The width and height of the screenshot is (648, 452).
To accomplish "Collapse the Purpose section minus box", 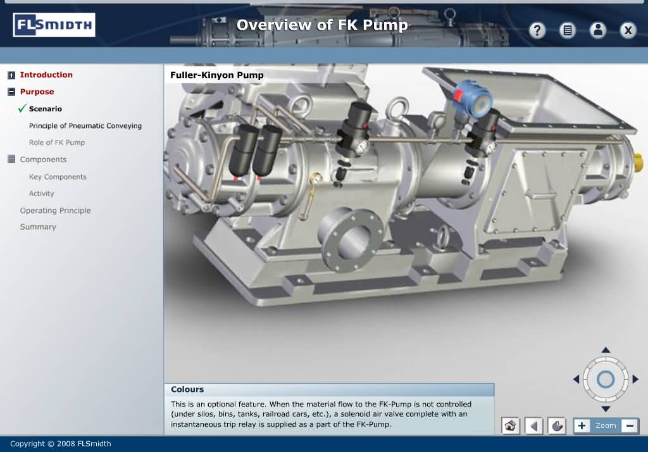I will click(11, 92).
